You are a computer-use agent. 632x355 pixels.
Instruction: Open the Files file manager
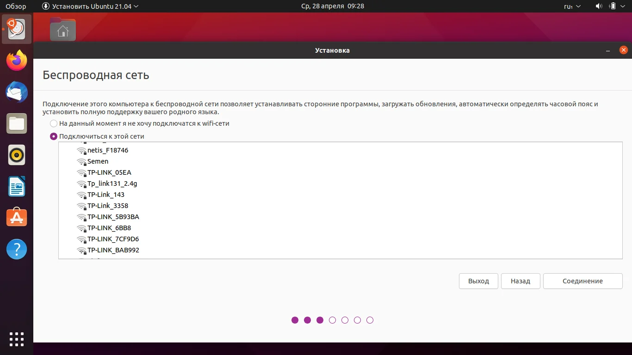16,123
